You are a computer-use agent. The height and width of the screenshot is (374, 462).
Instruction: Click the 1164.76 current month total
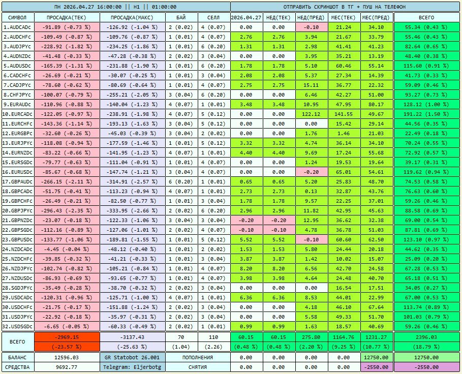click(344, 337)
